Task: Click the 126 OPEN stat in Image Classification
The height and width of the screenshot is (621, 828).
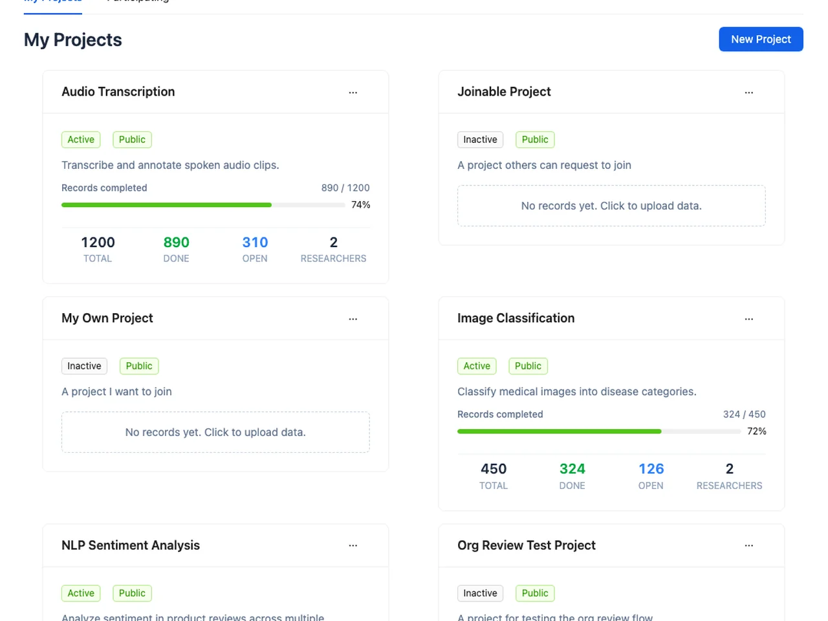Action: point(651,476)
